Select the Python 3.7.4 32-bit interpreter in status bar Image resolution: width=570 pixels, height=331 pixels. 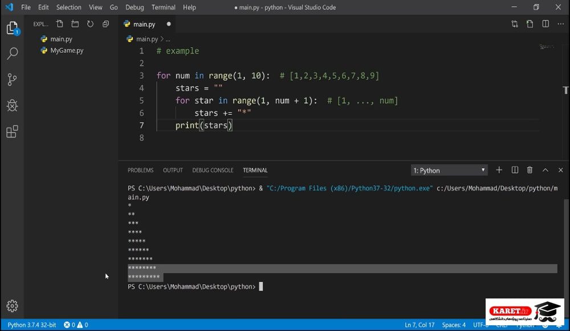(31, 325)
